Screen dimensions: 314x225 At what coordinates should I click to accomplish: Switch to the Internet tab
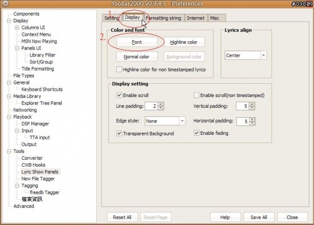196,18
